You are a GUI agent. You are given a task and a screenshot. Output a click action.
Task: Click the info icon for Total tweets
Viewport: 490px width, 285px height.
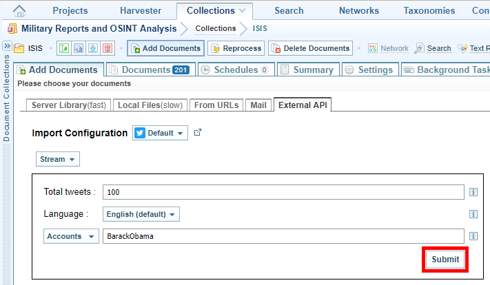tap(473, 193)
